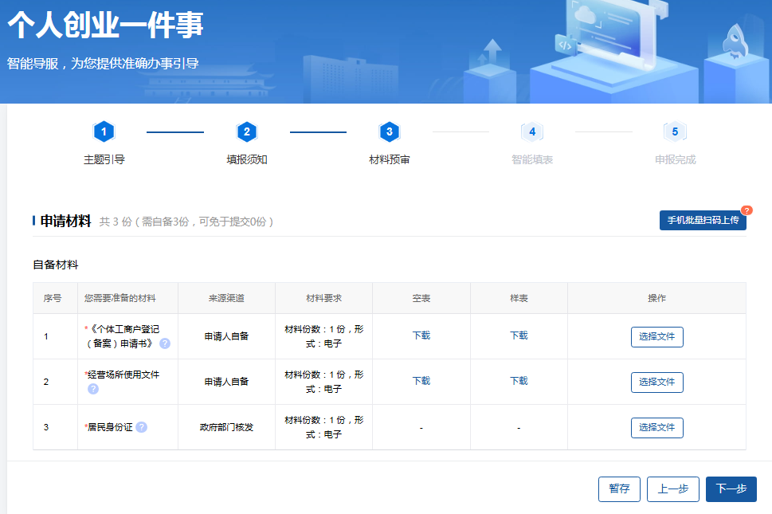The height and width of the screenshot is (514, 772).
Task: Click the step 3 材料预审 hexagon icon
Action: coord(389,132)
